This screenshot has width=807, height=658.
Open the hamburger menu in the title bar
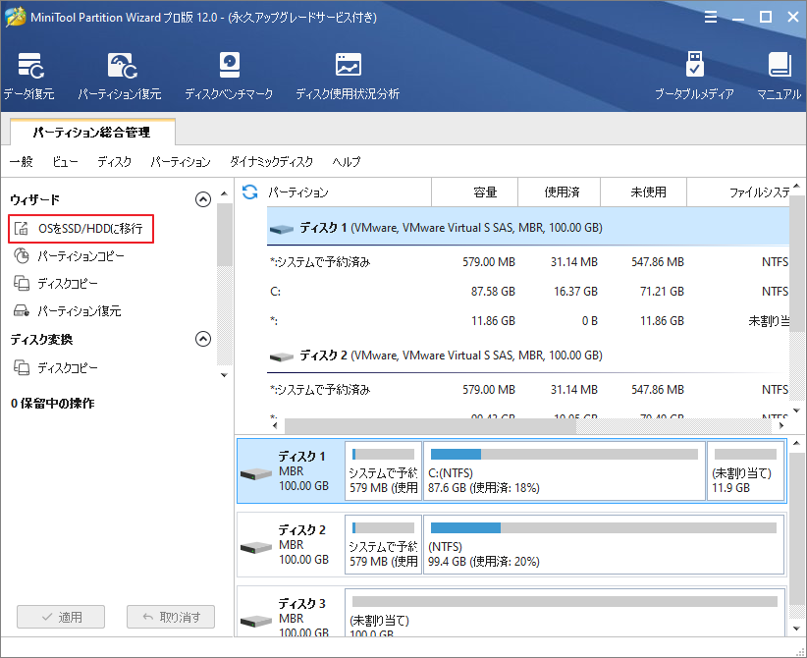point(710,17)
